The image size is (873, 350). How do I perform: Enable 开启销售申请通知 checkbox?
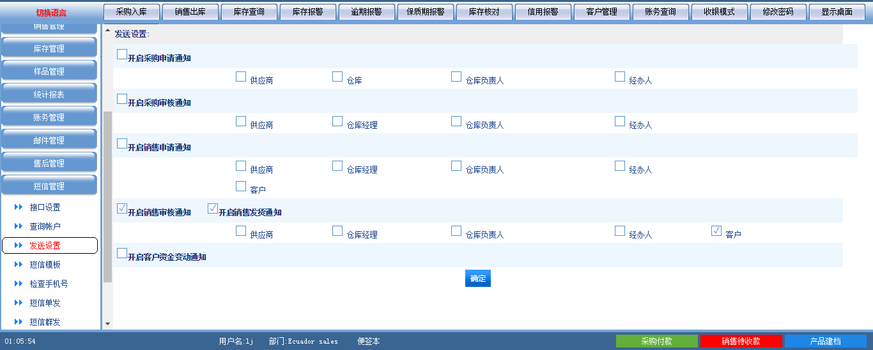click(x=122, y=143)
